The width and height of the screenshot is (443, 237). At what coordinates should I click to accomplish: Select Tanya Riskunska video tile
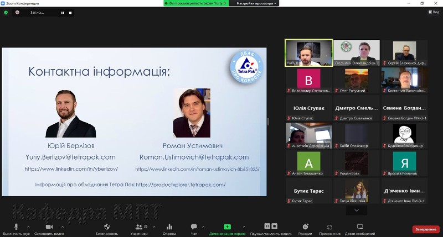pyautogui.click(x=357, y=191)
